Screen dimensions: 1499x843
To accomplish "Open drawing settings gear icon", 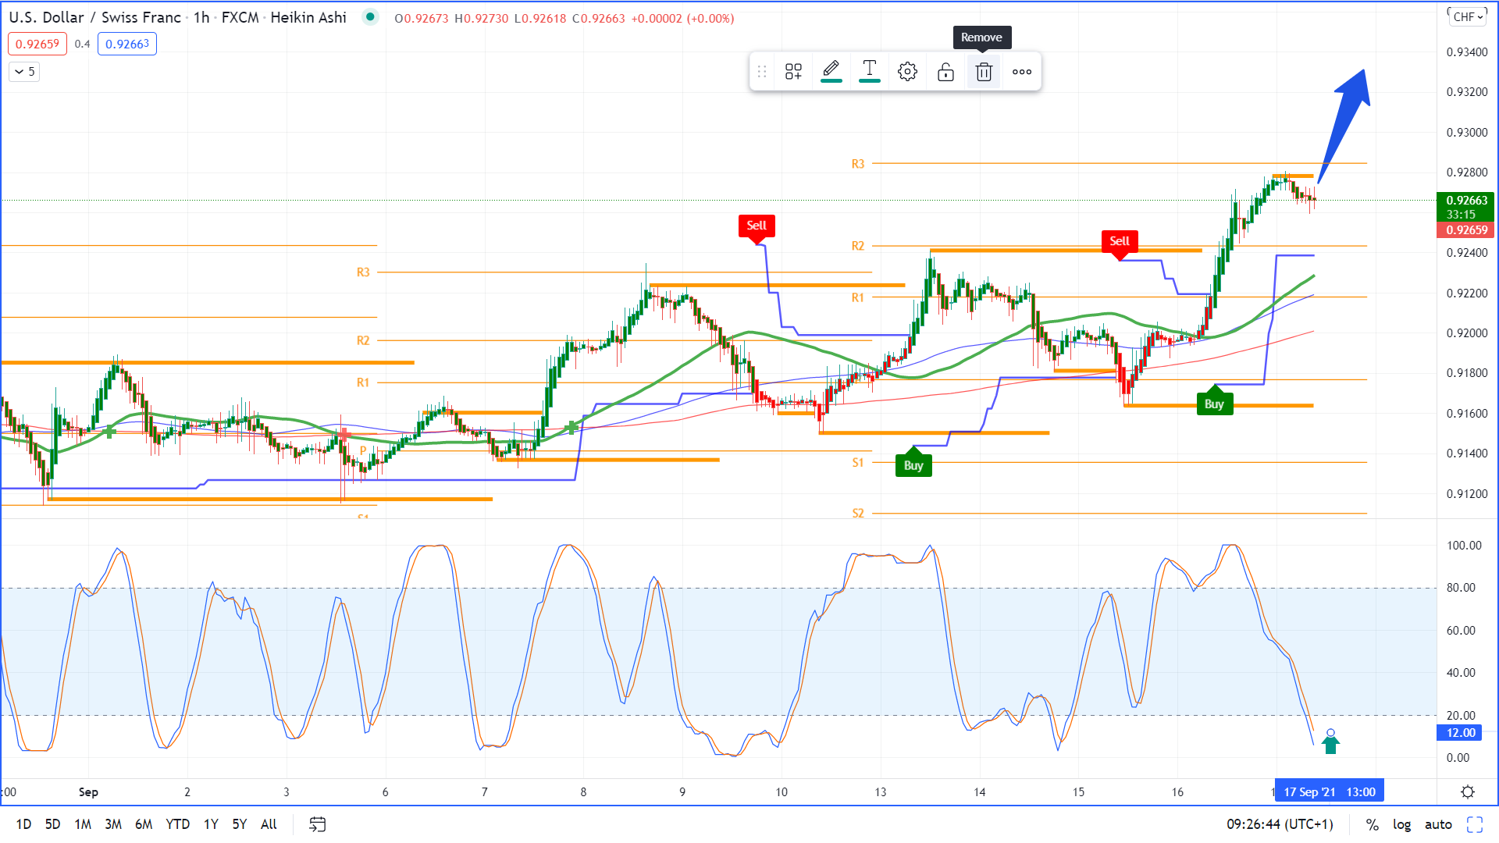I will pyautogui.click(x=907, y=72).
